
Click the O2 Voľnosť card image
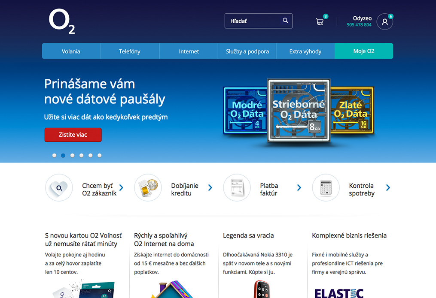pos(84,289)
